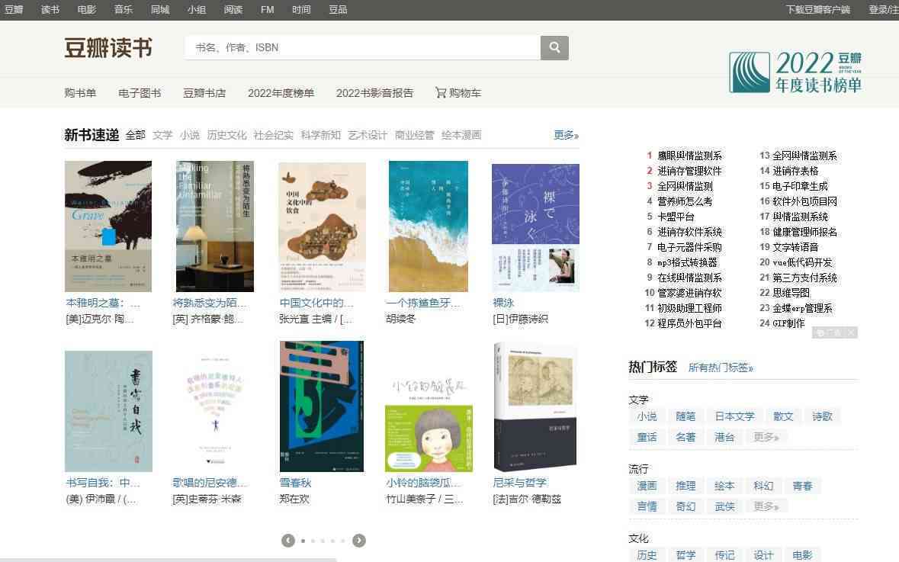Select the 推理 tag
The width and height of the screenshot is (899, 562).
point(685,486)
